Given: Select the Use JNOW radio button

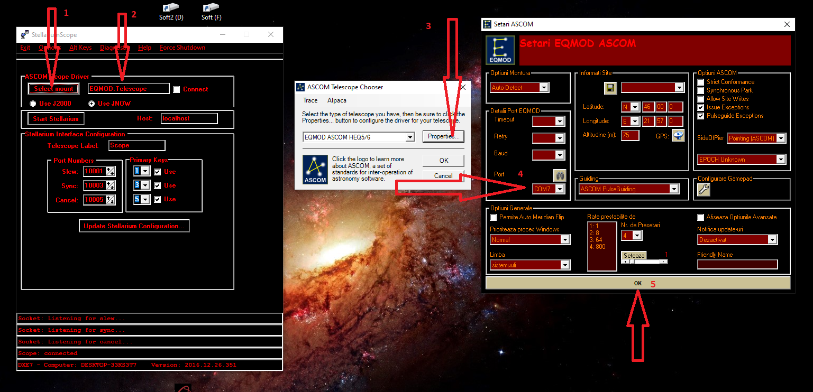Looking at the screenshot, I should coord(92,104).
